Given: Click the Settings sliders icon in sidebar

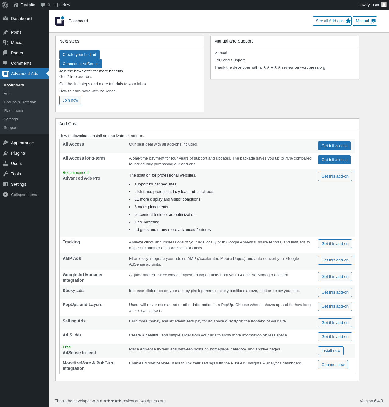Looking at the screenshot, I should 5,184.
